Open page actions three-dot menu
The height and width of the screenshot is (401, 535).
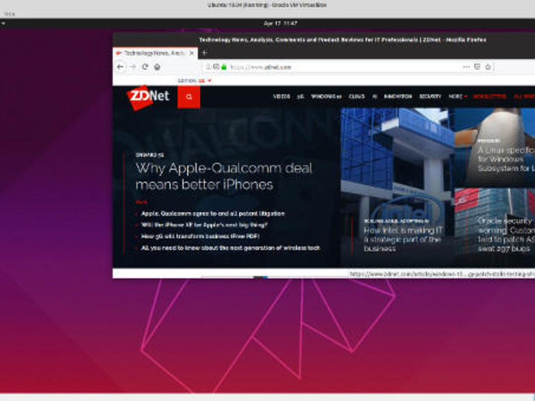pyautogui.click(x=466, y=67)
